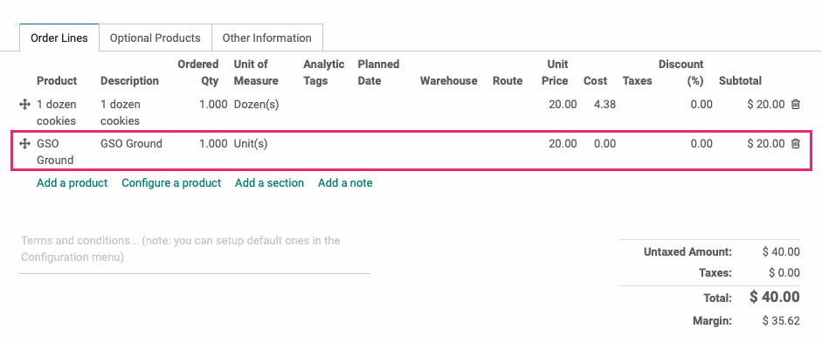Delete the GSO Ground order line
The height and width of the screenshot is (343, 822).
795,143
